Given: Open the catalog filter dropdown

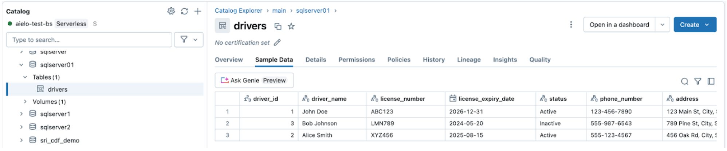Looking at the screenshot, I should 189,40.
